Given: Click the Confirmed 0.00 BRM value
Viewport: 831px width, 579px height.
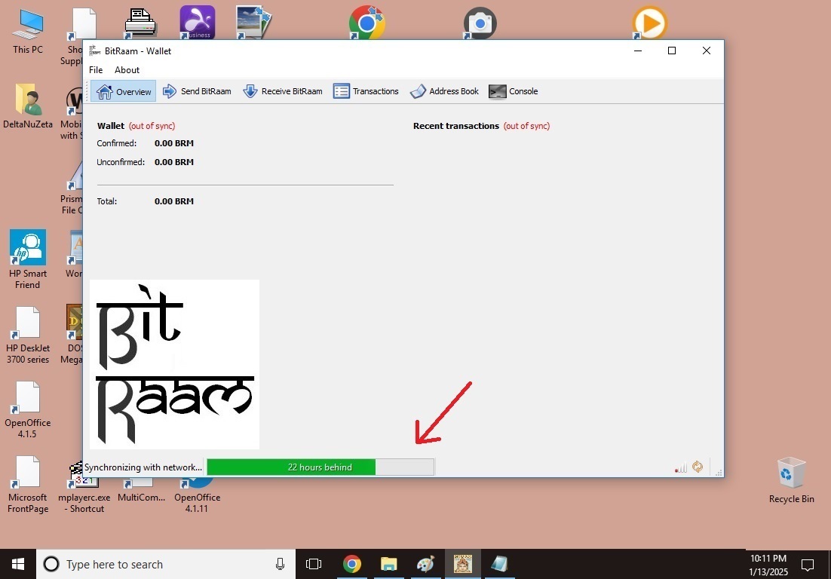Looking at the screenshot, I should click(174, 143).
